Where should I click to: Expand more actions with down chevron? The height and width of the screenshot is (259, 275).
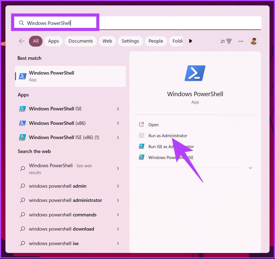pyautogui.click(x=250, y=168)
